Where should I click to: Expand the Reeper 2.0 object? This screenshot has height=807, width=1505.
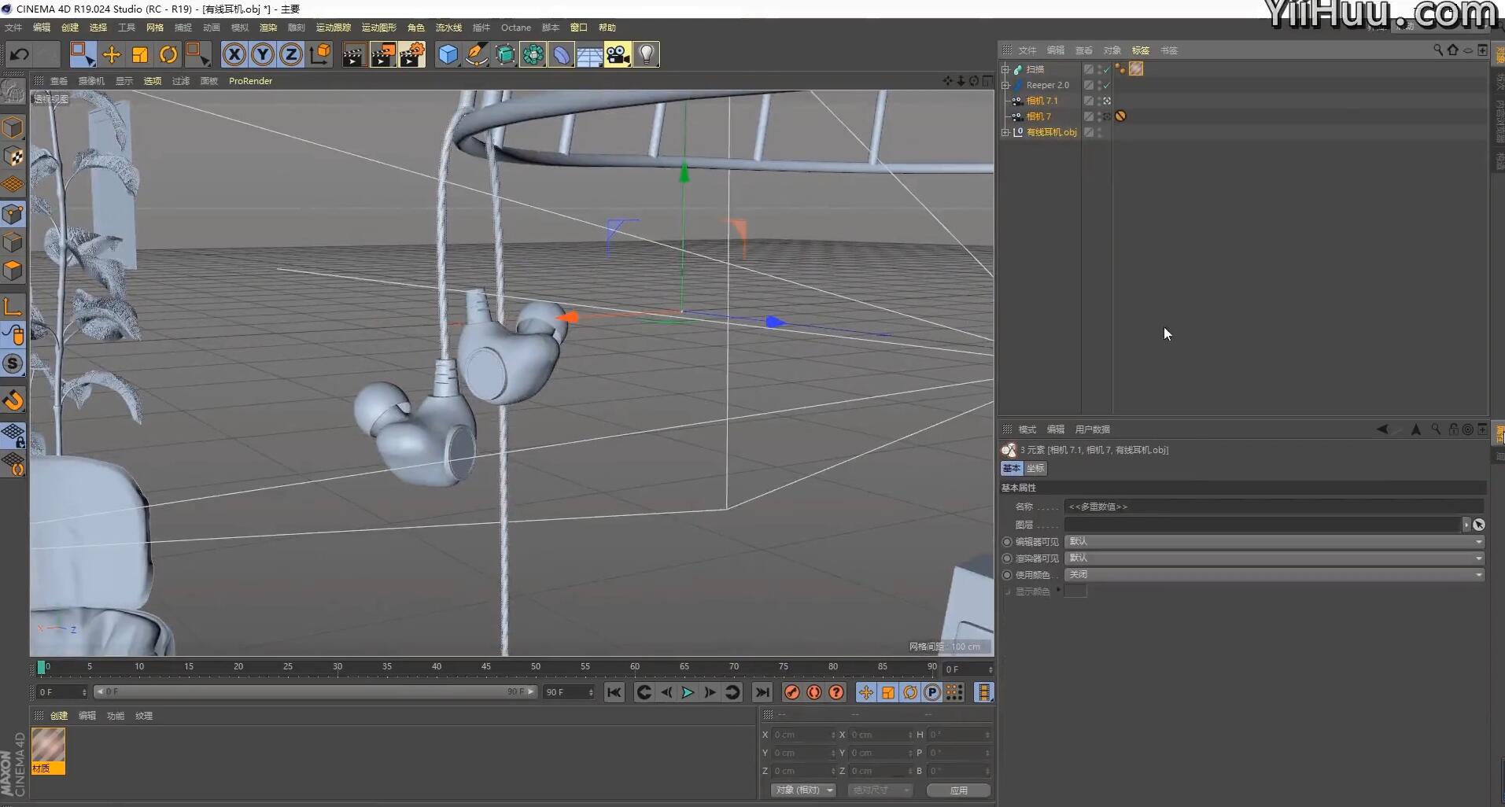coord(1005,85)
